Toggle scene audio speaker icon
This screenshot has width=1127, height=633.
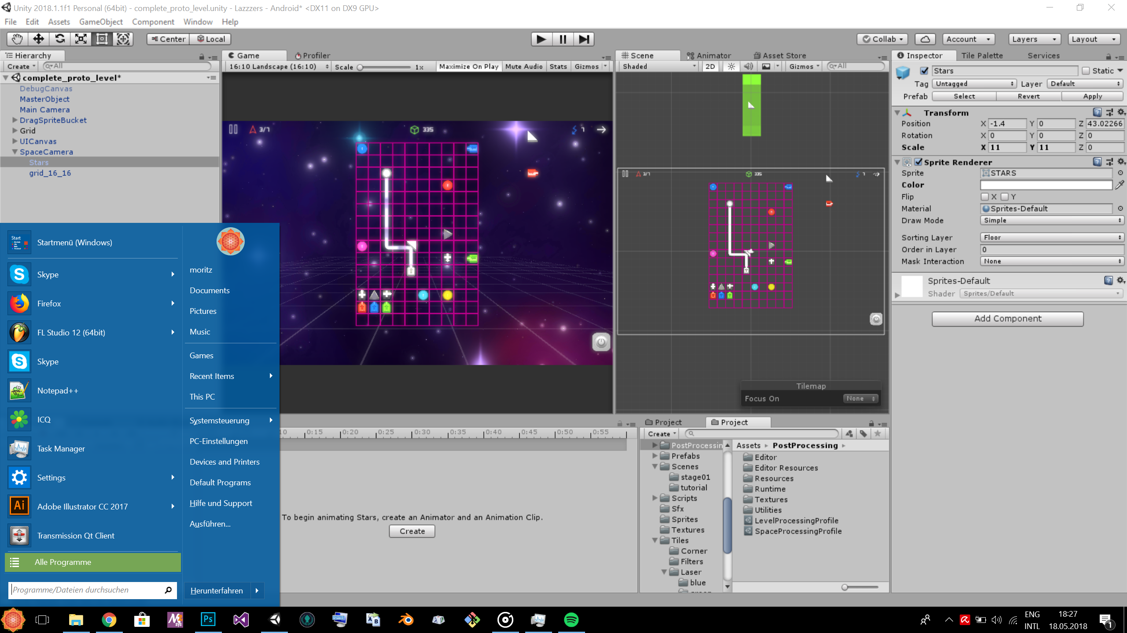pos(748,66)
